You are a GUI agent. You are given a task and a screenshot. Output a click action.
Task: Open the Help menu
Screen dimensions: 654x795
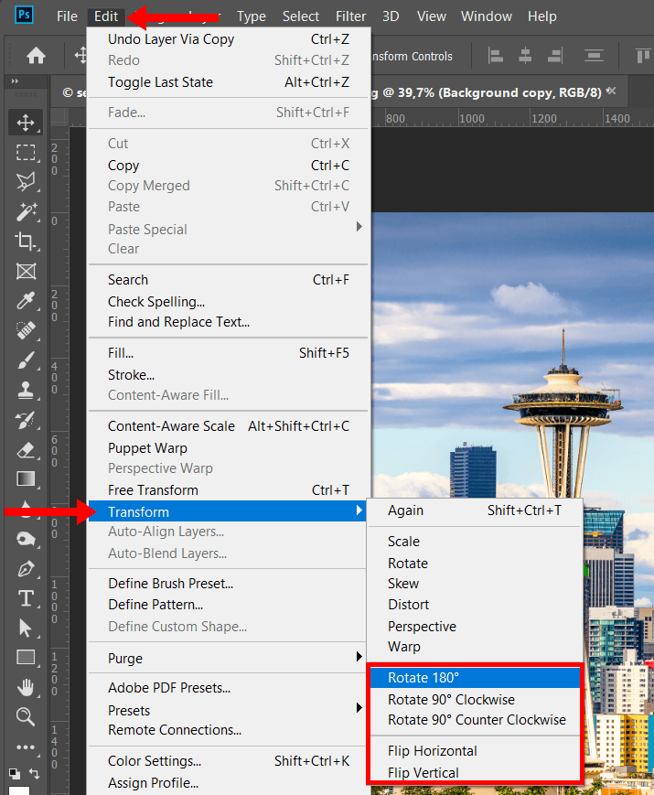[x=542, y=16]
